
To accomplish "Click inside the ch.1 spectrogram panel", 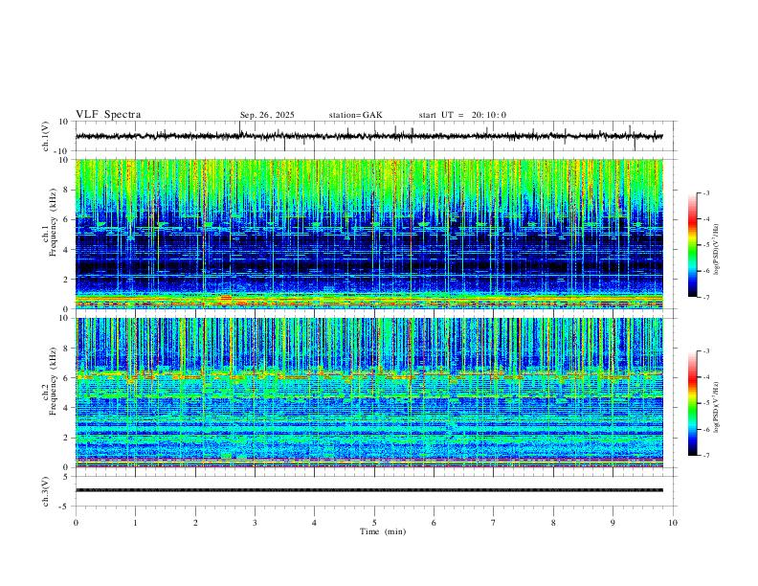I will point(368,234).
